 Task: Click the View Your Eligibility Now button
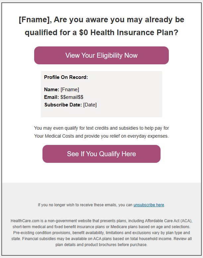(x=101, y=55)
